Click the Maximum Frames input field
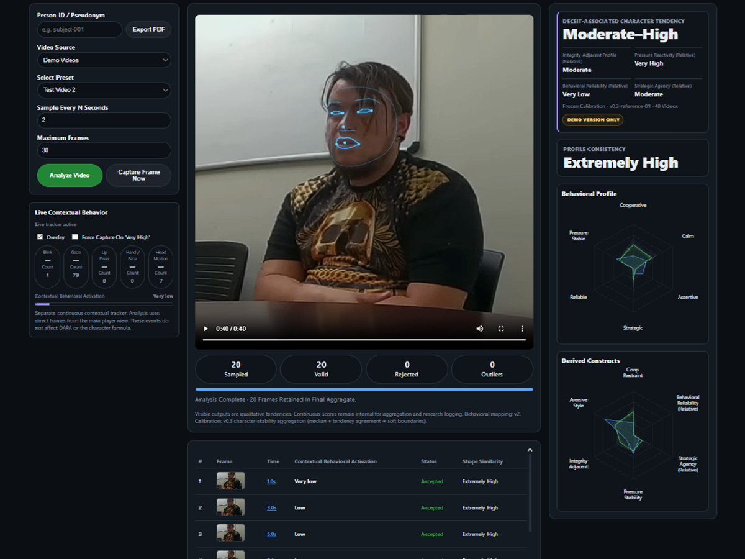Viewport: 745px width, 559px height. [104, 150]
